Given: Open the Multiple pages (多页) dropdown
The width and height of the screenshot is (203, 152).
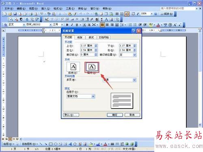Looking at the screenshot, I should tap(134, 80).
